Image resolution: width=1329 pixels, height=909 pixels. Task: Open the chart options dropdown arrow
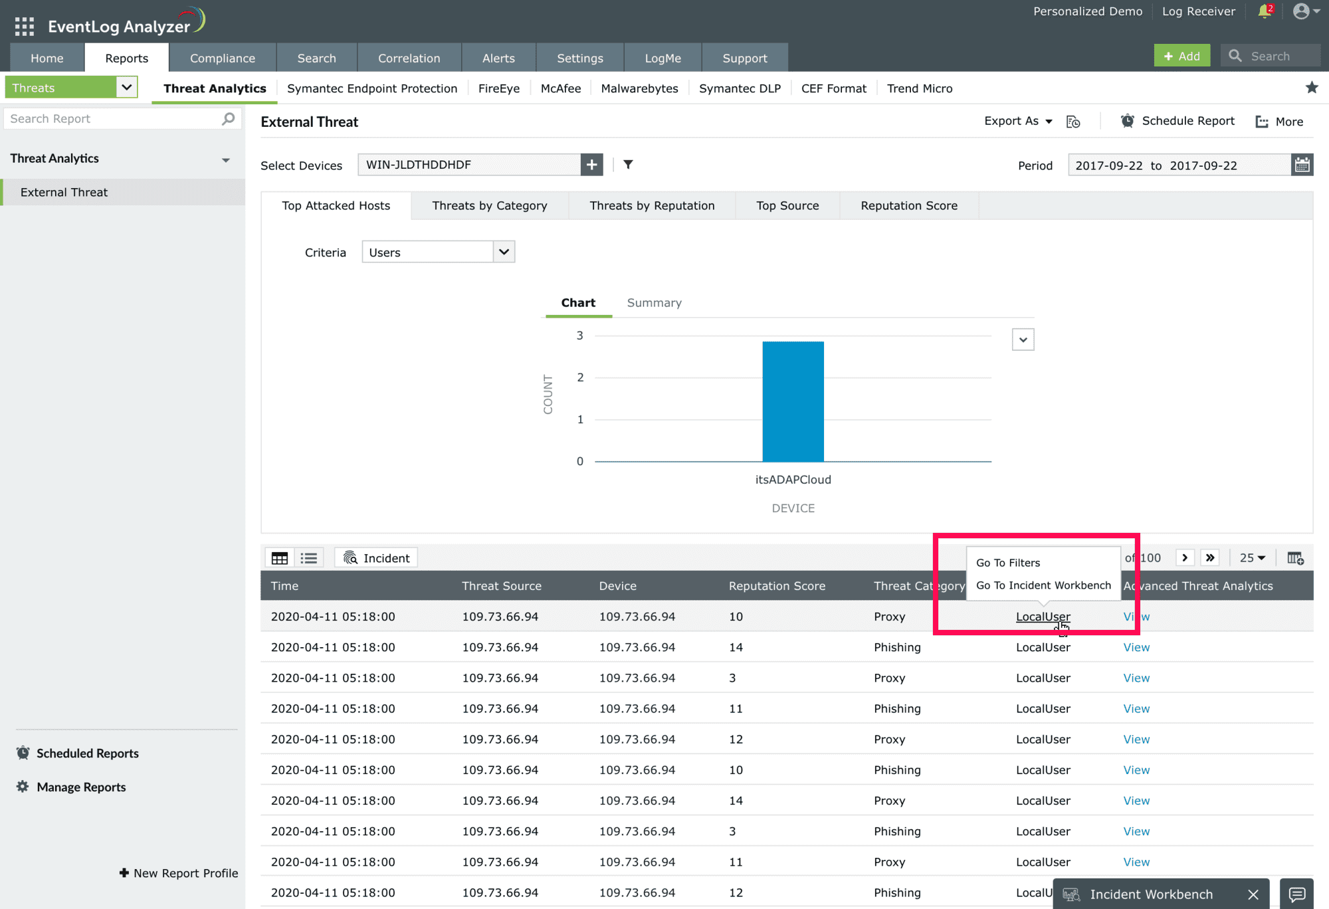[x=1023, y=340]
